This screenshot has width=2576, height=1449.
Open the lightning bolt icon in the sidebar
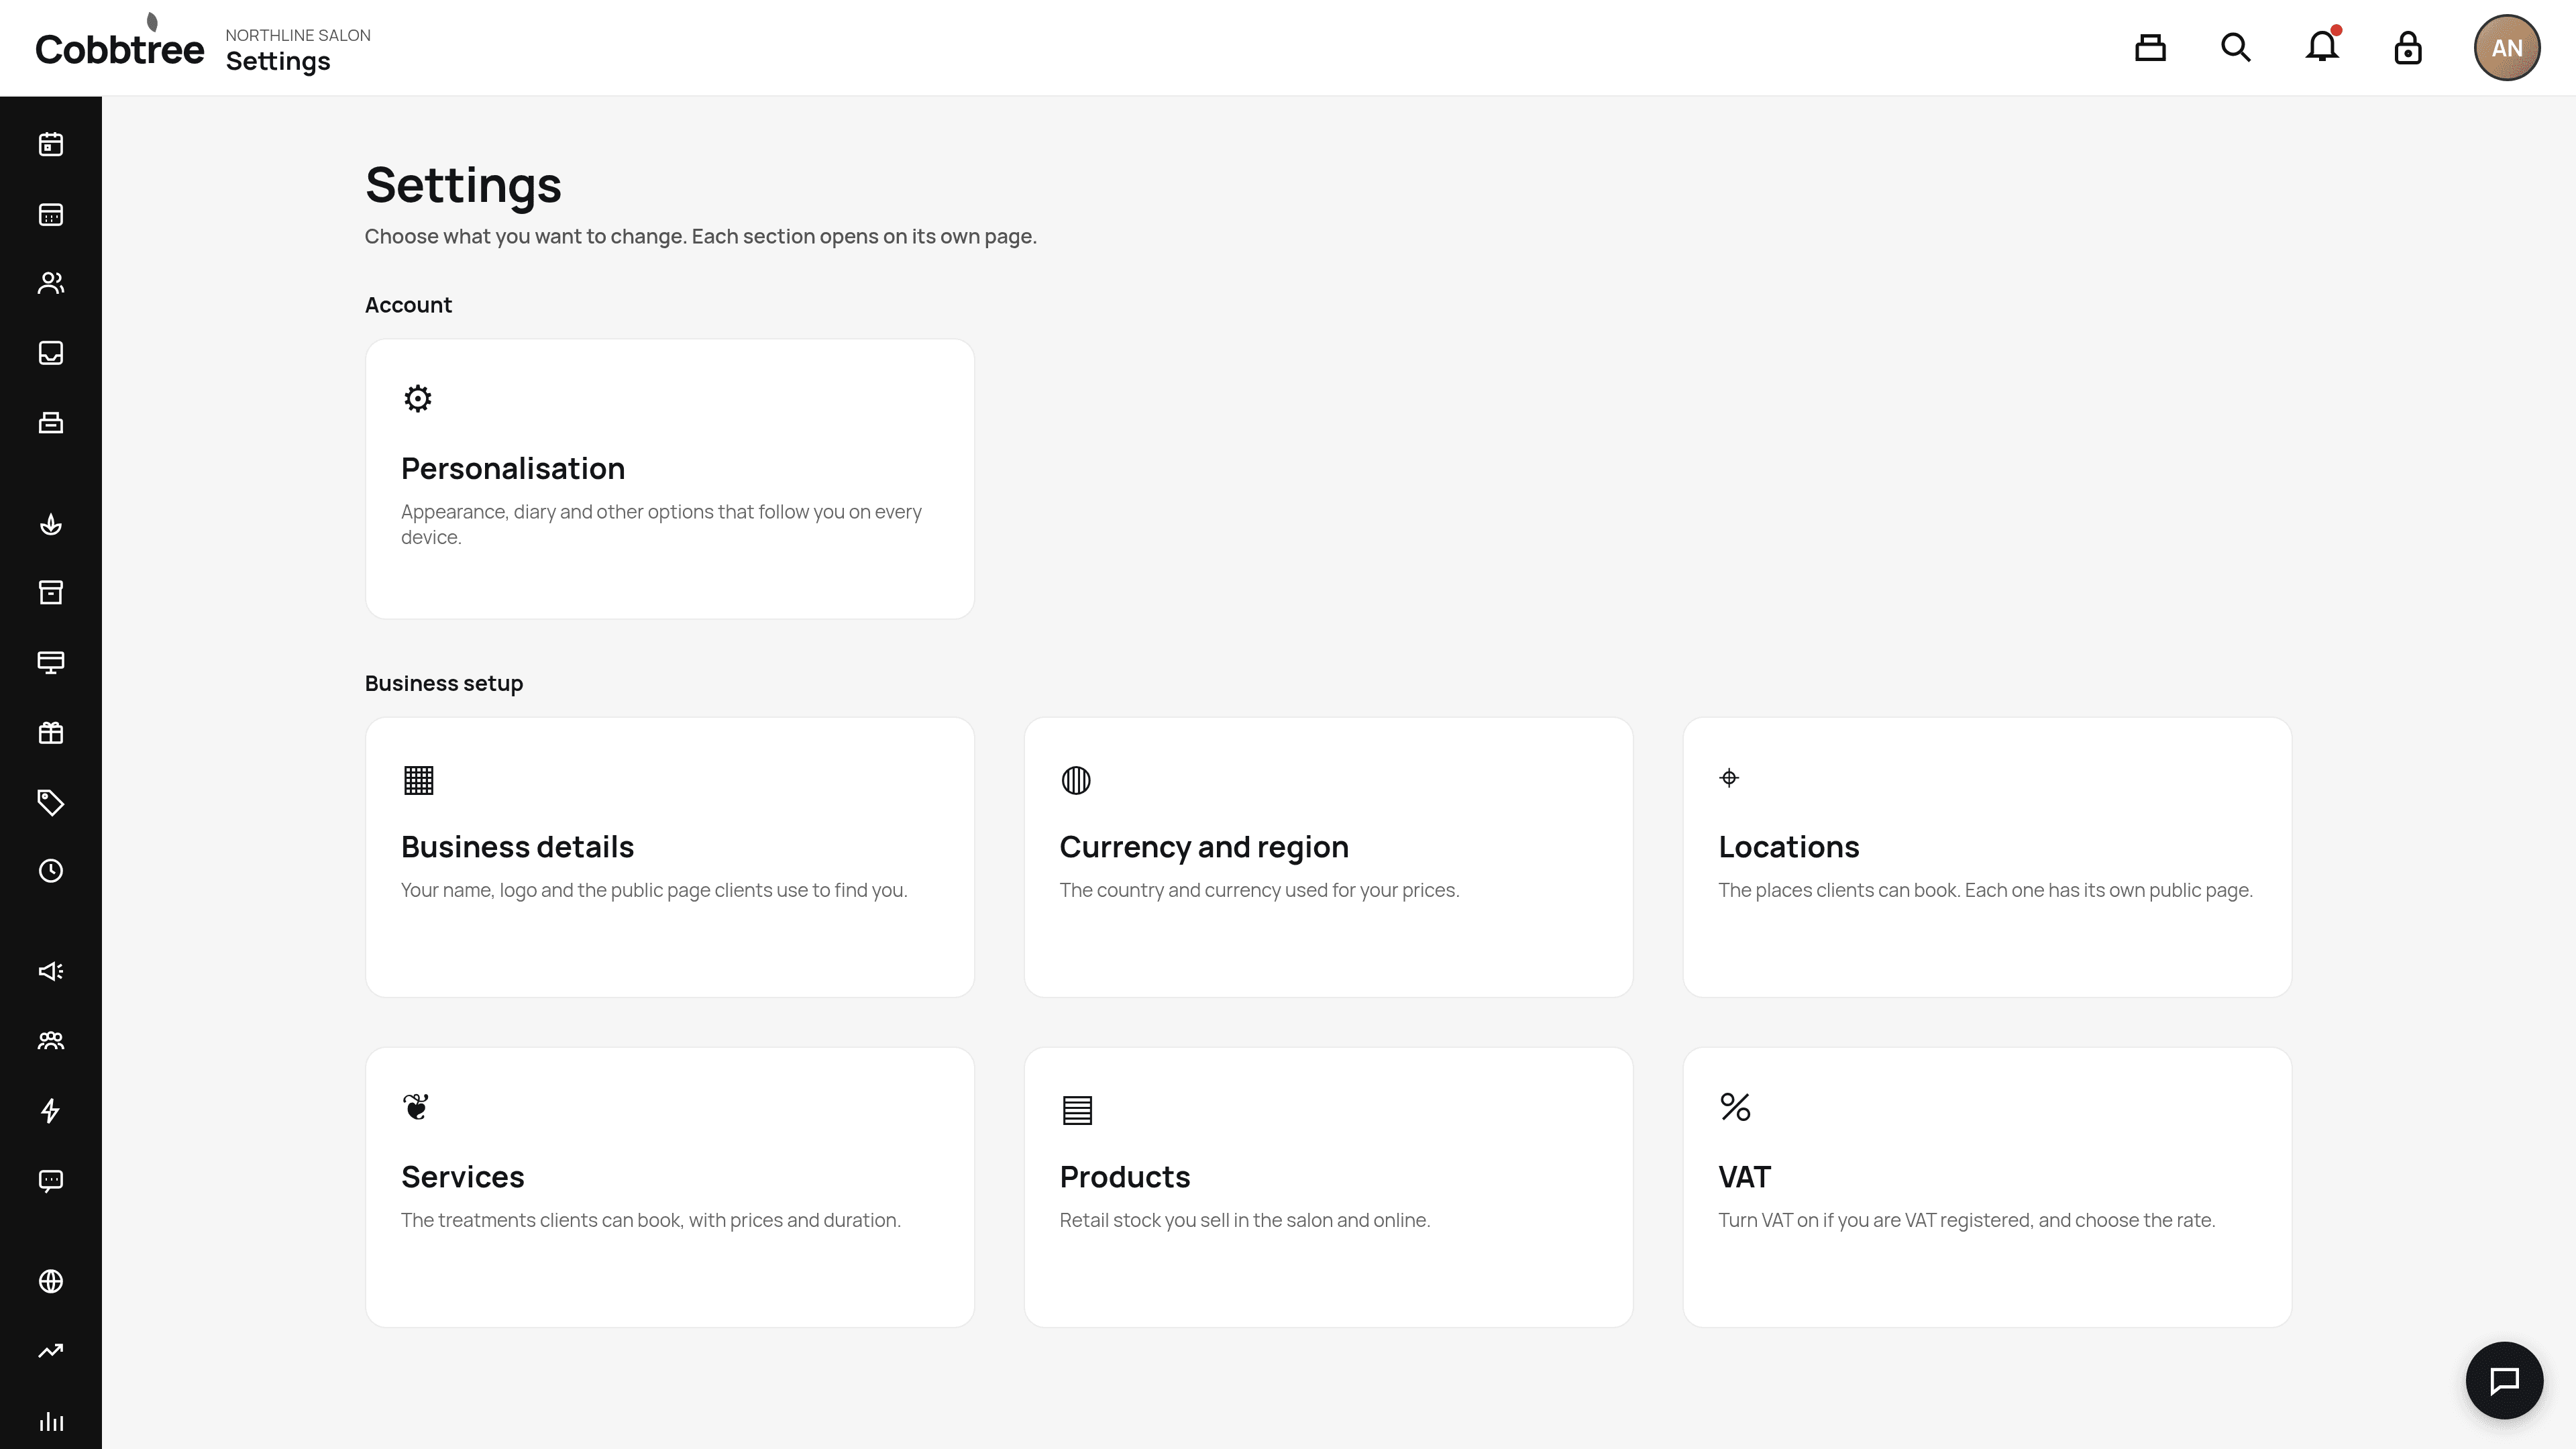point(51,1110)
